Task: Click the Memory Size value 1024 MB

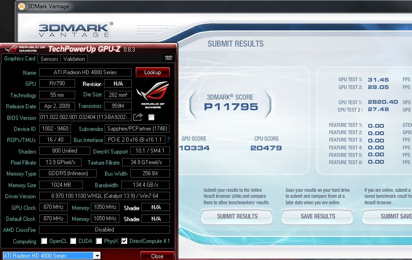Action: 61,185
